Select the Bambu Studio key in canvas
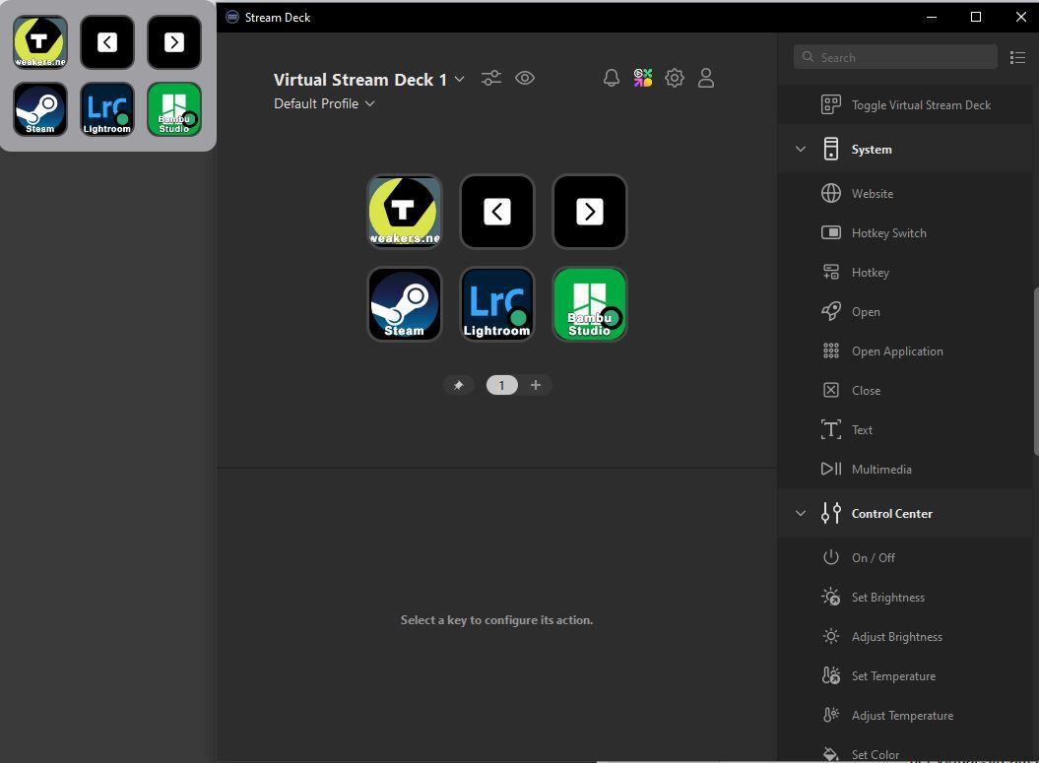 [590, 304]
